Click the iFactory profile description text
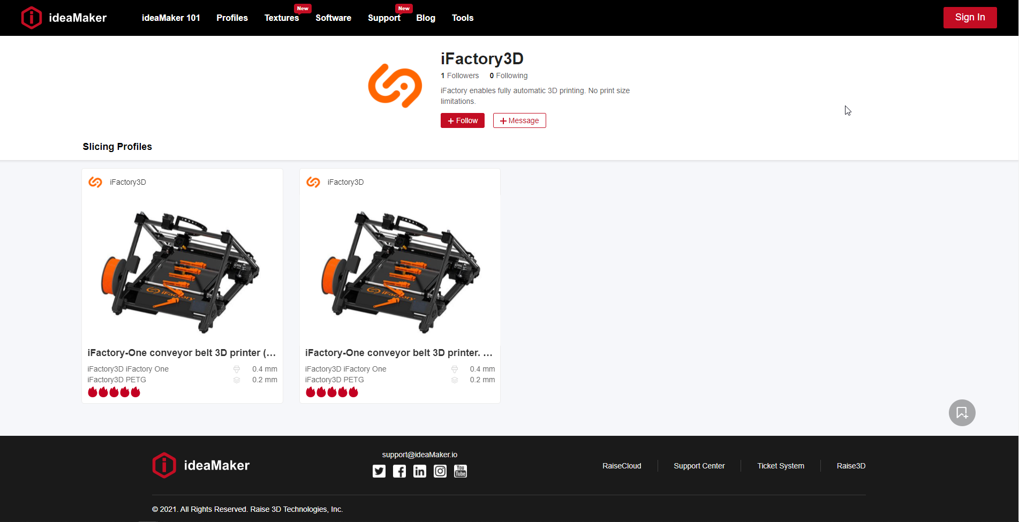The image size is (1019, 522). tap(535, 96)
